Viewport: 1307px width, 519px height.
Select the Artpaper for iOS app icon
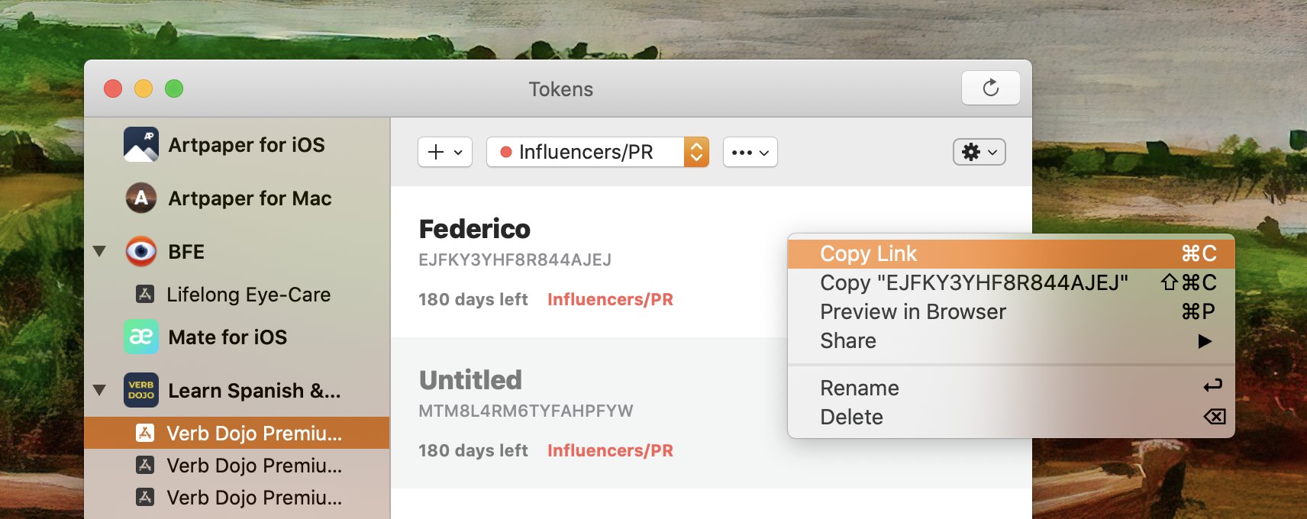[x=141, y=144]
